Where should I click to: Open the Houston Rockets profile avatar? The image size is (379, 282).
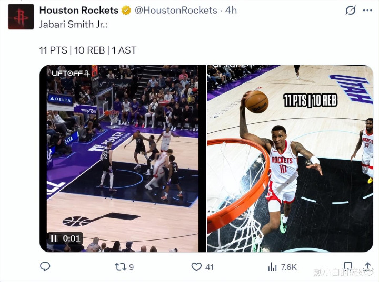(21, 17)
